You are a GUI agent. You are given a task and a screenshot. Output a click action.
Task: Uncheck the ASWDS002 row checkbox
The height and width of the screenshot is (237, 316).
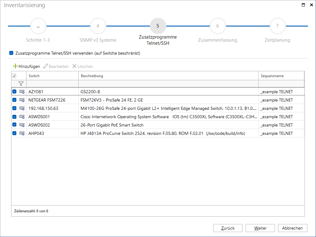pos(14,125)
